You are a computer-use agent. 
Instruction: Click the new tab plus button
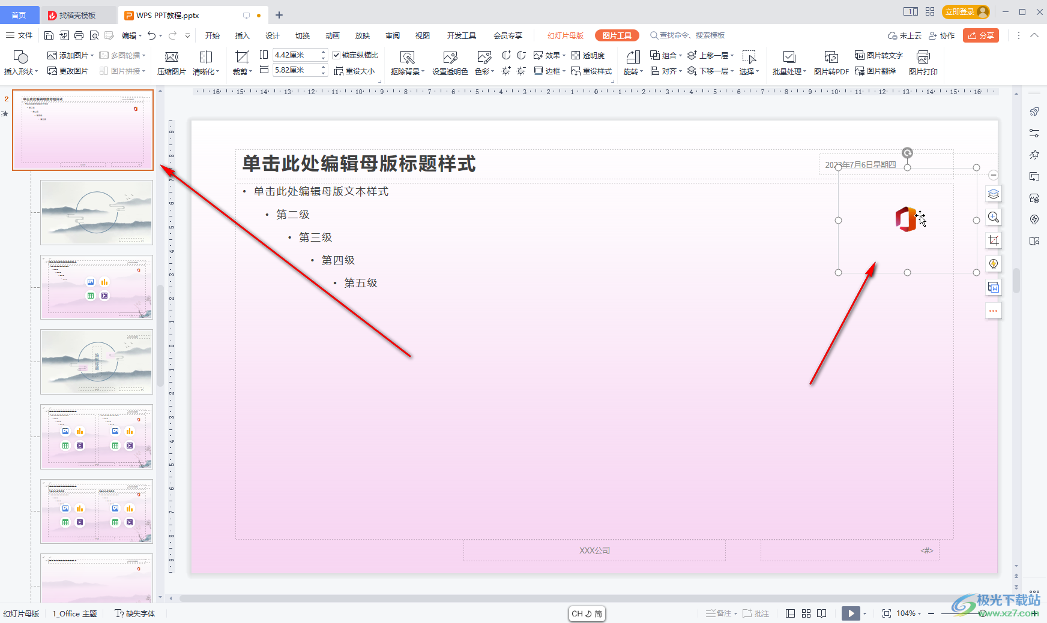(279, 15)
